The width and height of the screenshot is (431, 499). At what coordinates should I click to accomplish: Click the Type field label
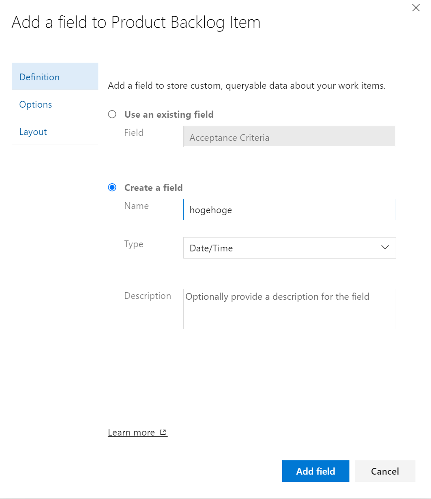134,244
